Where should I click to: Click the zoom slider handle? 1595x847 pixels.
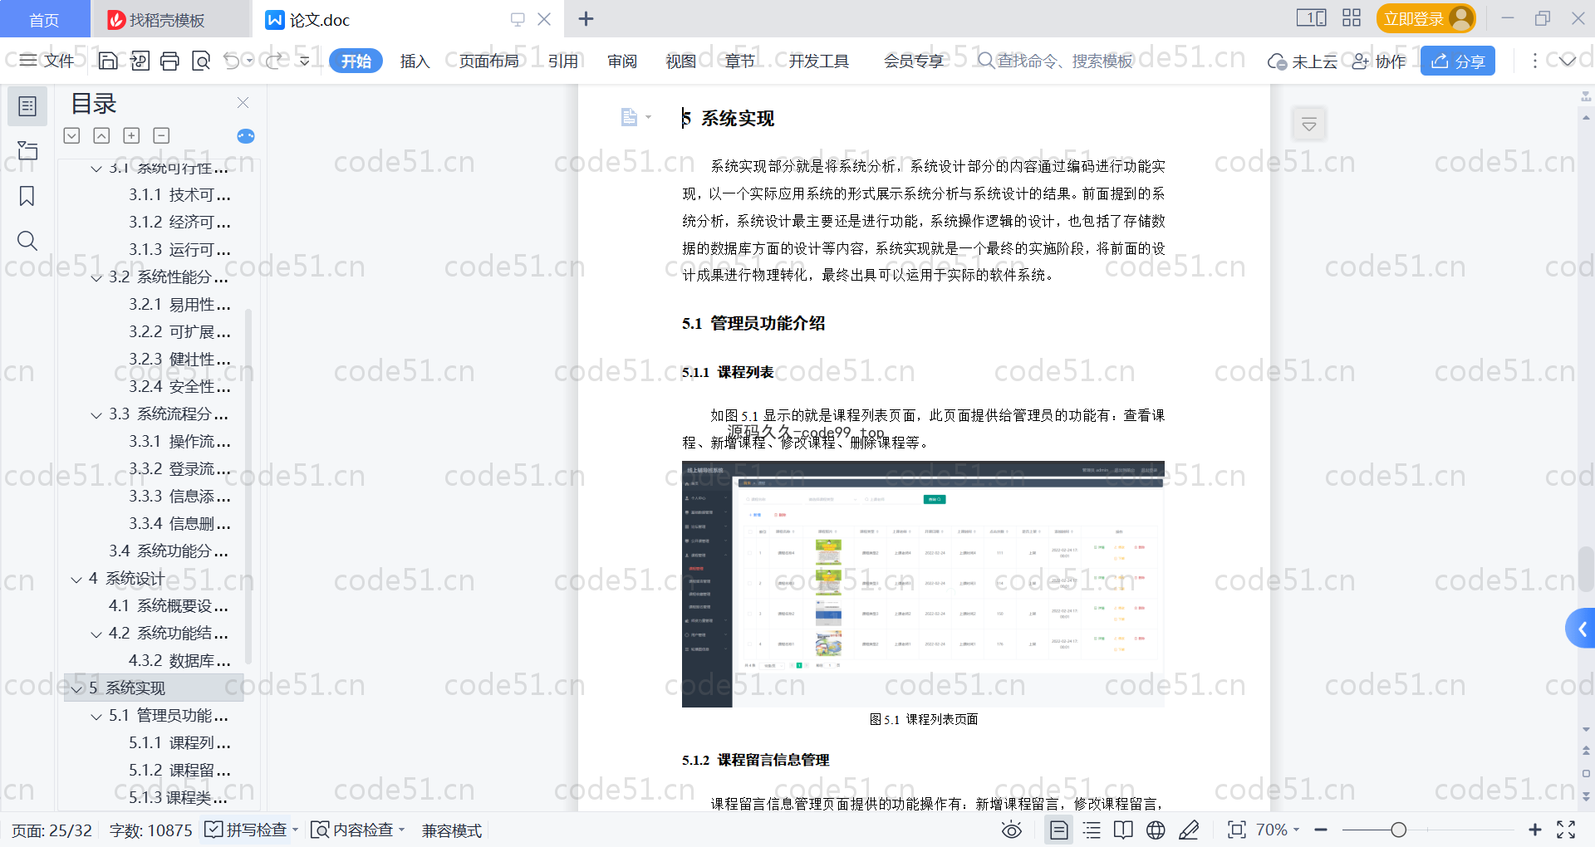click(x=1399, y=830)
